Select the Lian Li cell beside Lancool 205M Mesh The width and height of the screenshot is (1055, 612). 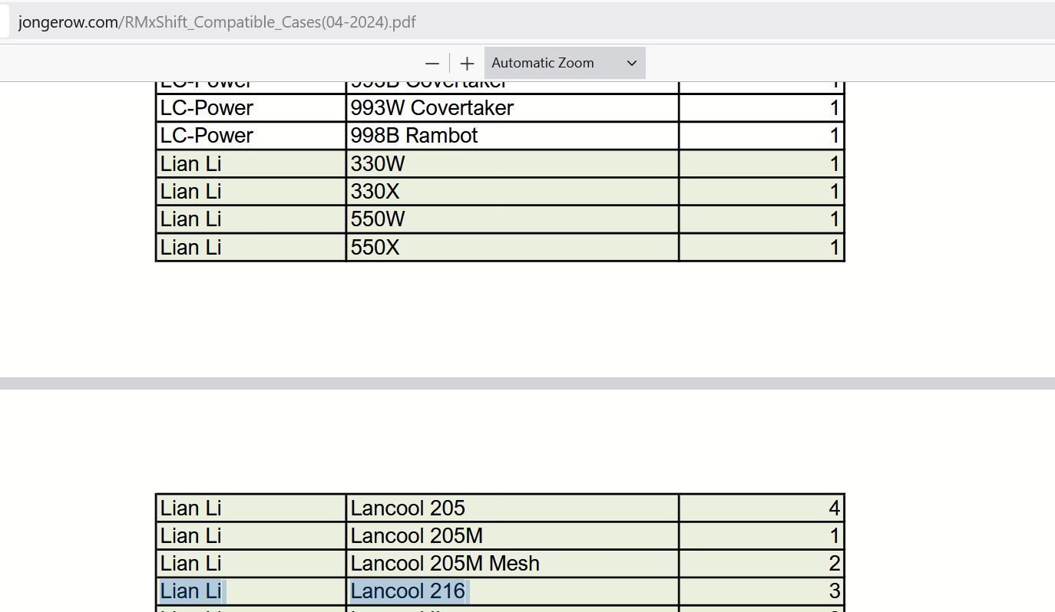pyautogui.click(x=251, y=564)
